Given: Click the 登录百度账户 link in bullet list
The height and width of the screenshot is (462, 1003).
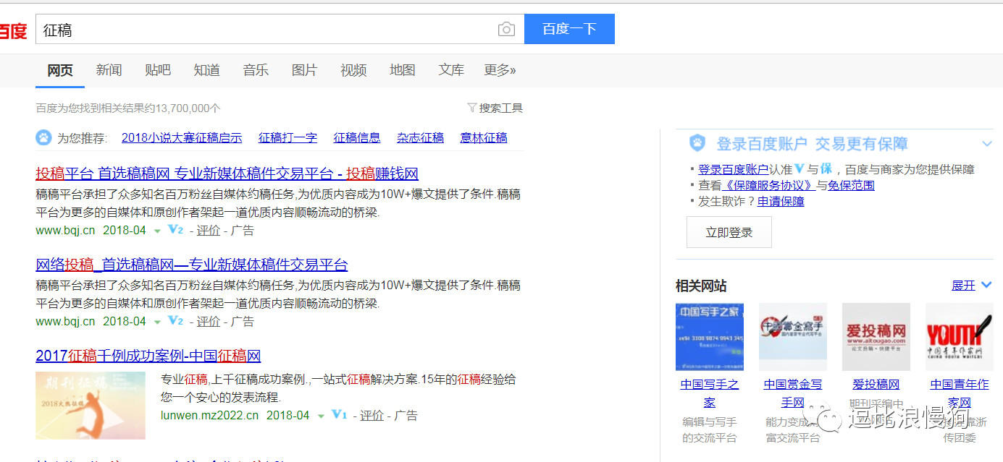Looking at the screenshot, I should click(733, 169).
